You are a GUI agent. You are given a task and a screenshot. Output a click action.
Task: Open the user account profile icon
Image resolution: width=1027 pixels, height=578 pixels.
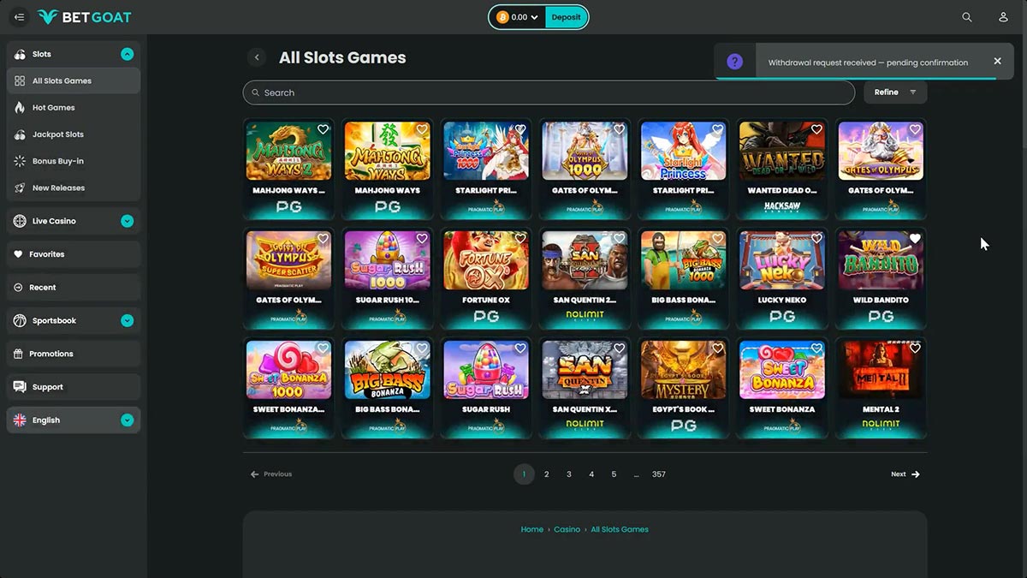tap(1003, 17)
